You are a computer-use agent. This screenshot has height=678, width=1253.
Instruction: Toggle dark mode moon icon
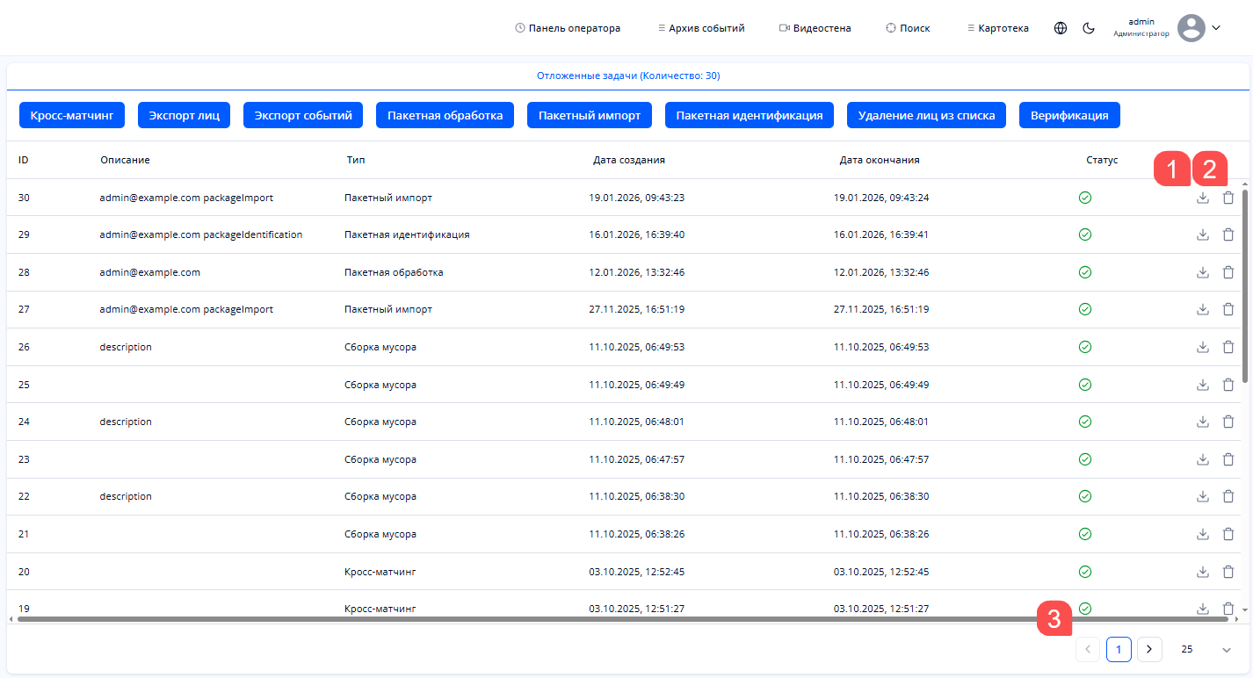tap(1089, 28)
